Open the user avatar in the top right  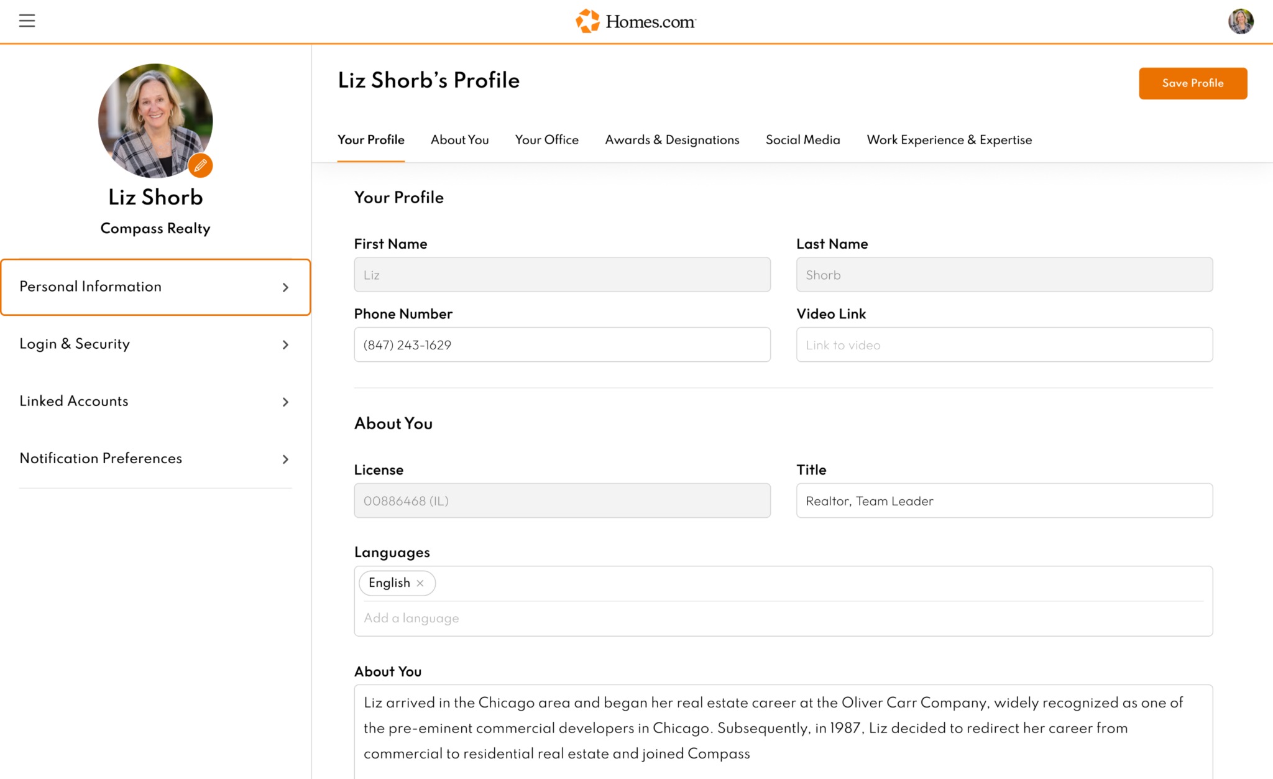tap(1240, 21)
